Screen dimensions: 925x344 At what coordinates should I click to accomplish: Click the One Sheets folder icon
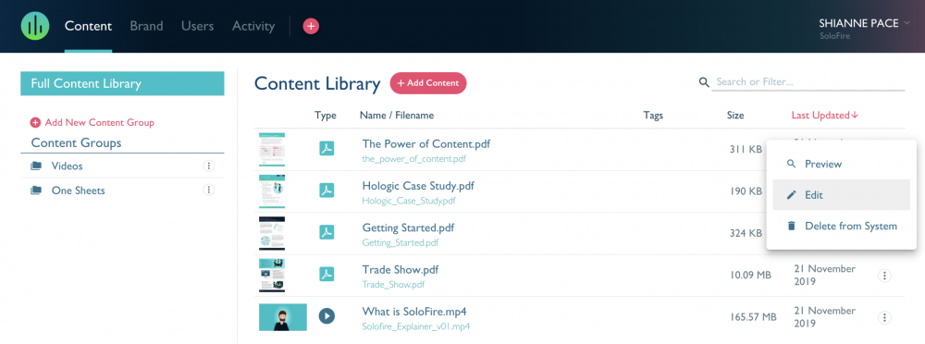[36, 190]
